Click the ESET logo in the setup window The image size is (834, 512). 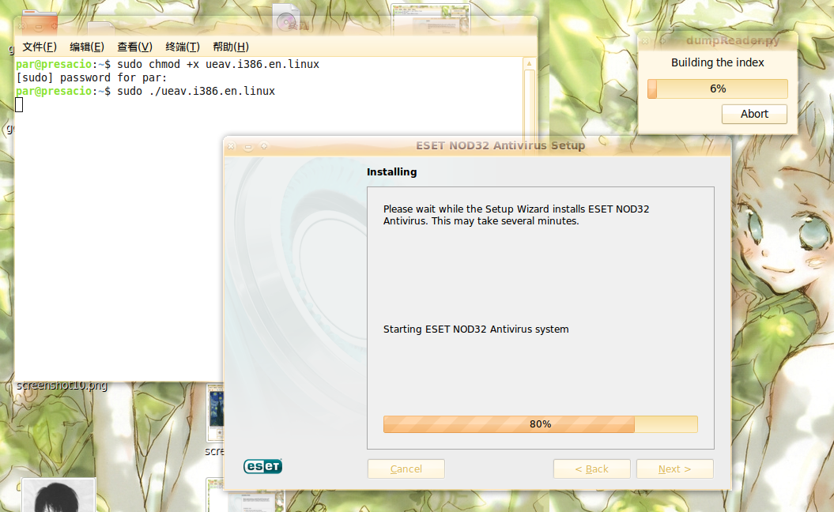click(262, 466)
